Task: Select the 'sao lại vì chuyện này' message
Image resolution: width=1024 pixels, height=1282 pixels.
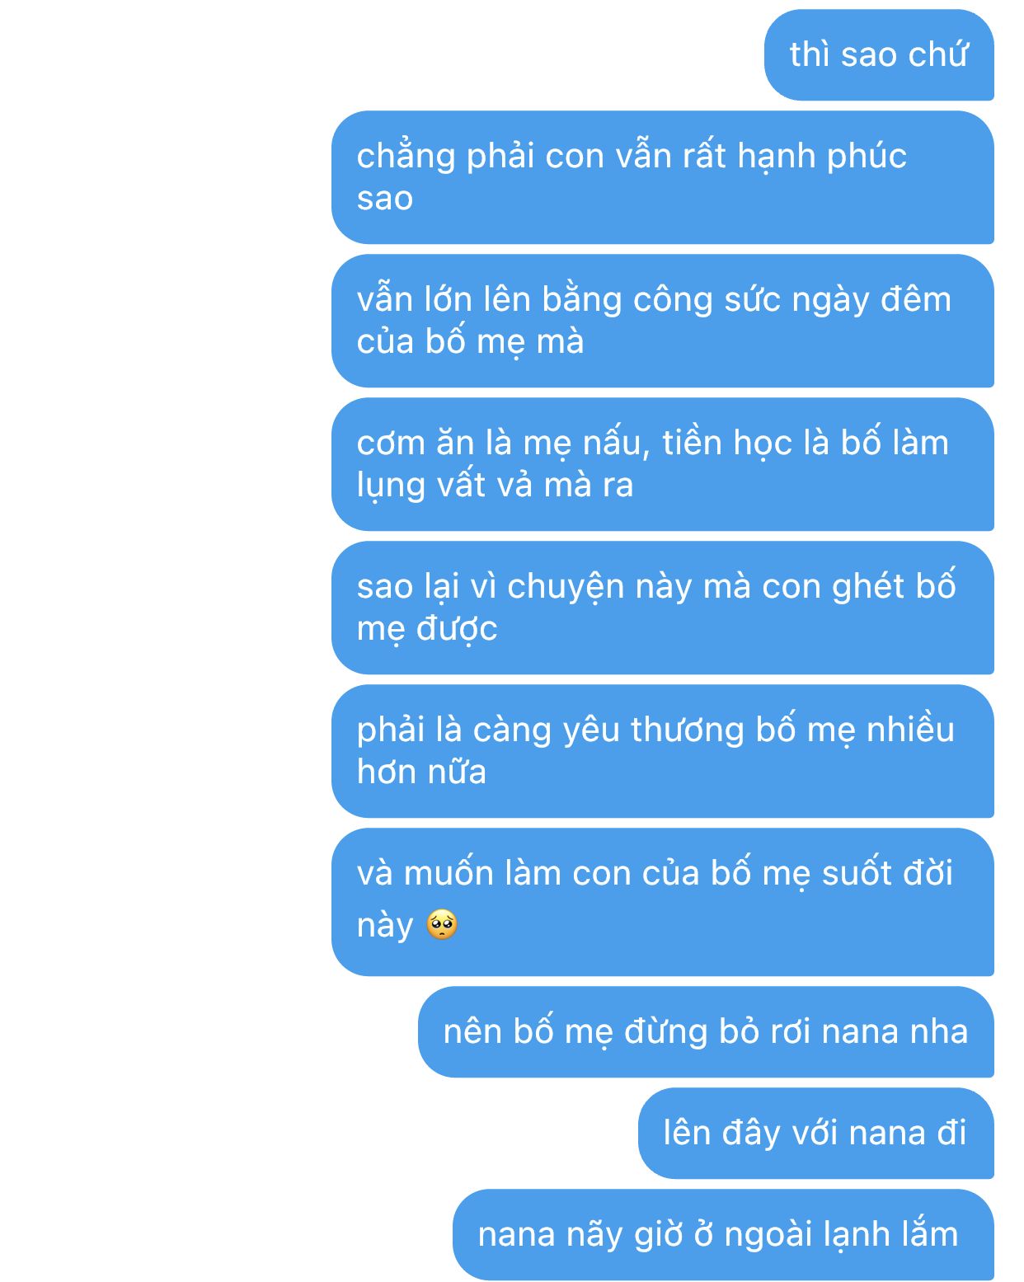Action: click(663, 608)
